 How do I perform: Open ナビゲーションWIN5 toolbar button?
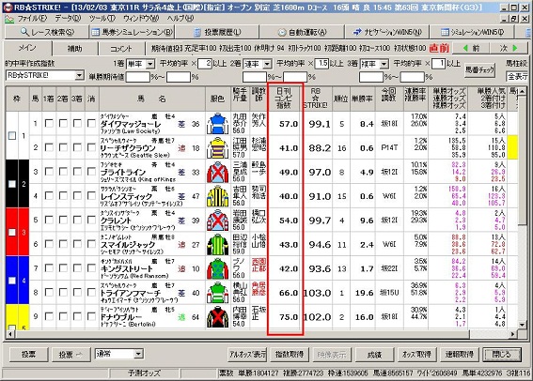click(x=387, y=32)
